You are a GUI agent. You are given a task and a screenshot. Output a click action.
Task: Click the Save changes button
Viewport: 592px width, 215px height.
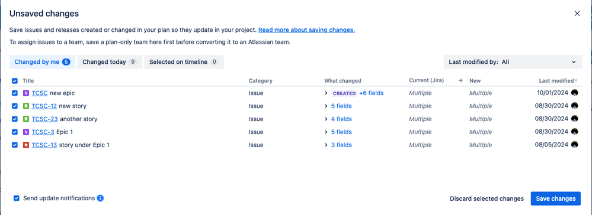pos(556,198)
